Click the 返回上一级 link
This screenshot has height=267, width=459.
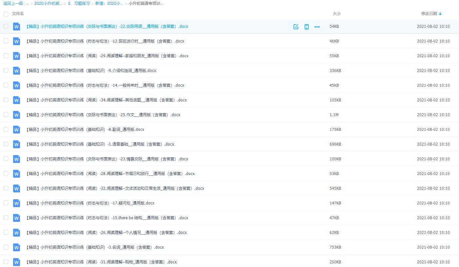(13, 4)
